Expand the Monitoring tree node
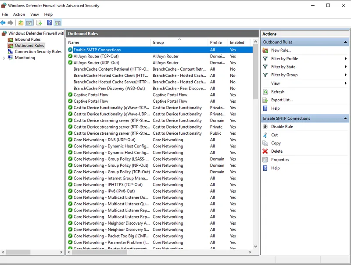Screen dimensions: 351x265 pos(4,58)
